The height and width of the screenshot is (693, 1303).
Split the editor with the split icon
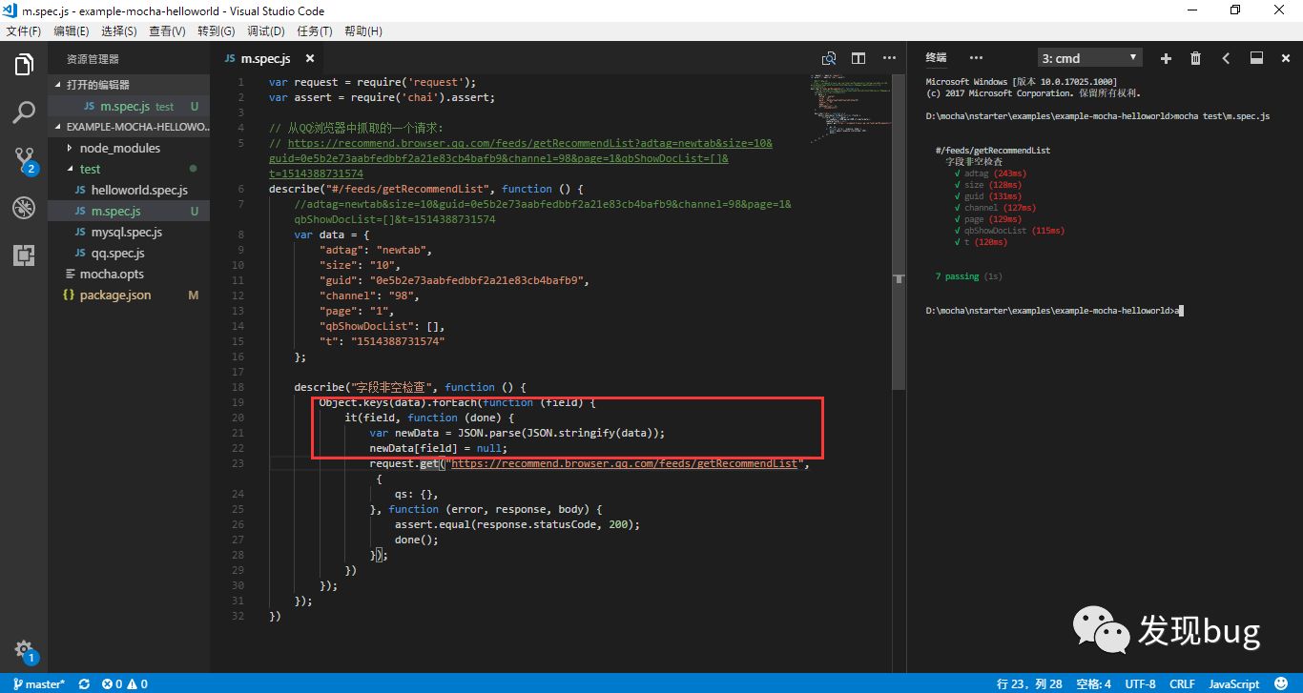coord(858,58)
